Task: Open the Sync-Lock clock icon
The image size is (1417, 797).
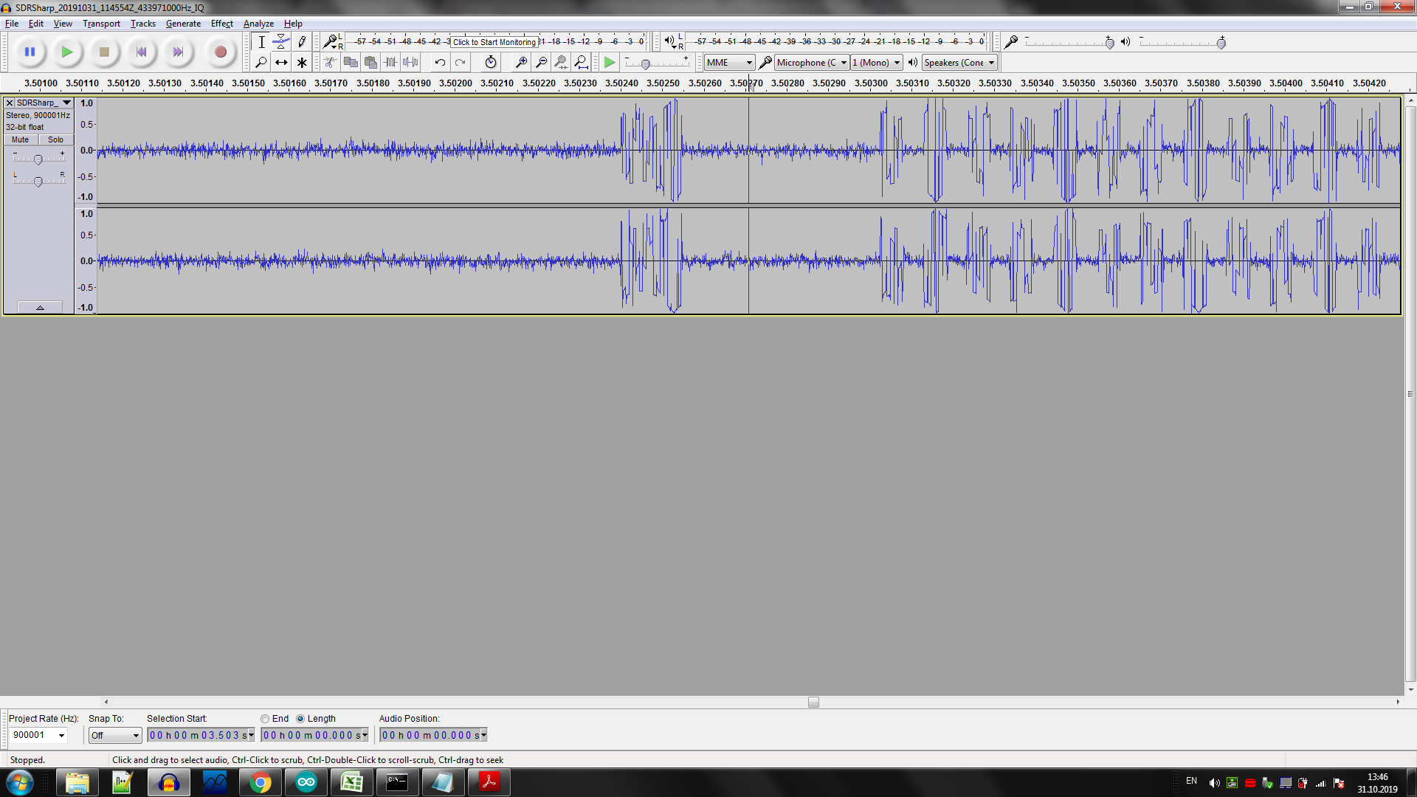Action: 491,63
